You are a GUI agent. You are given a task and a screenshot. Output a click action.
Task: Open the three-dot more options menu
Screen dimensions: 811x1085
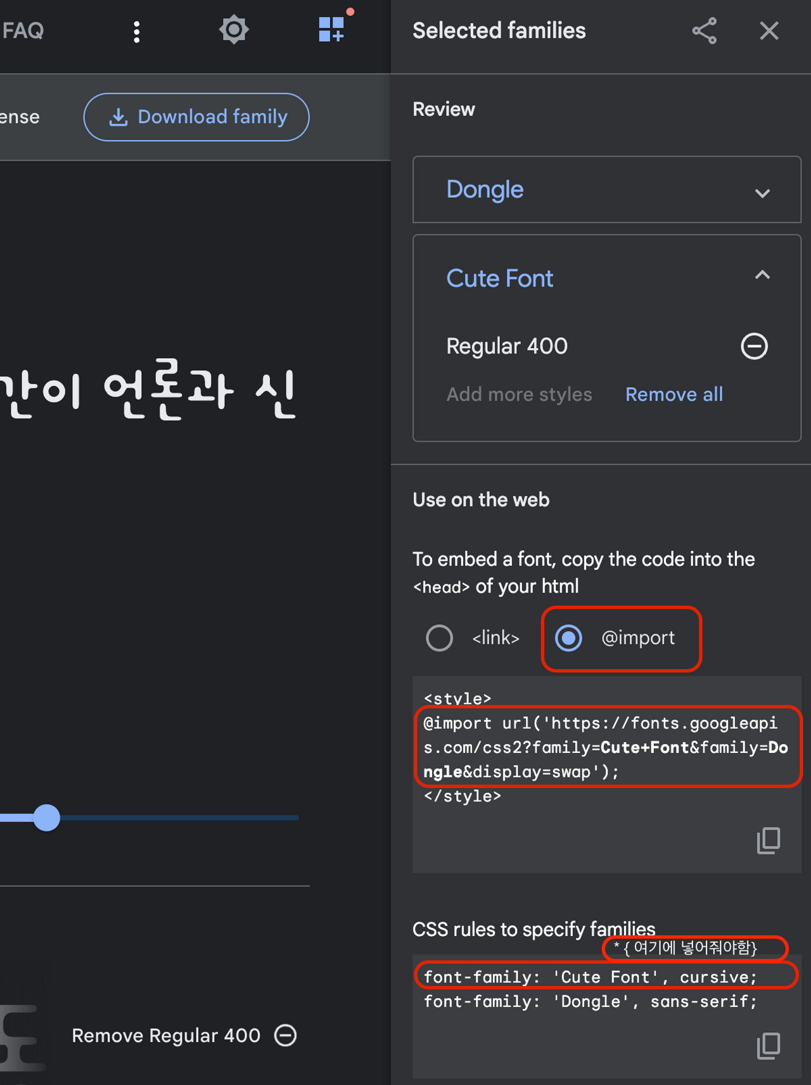(x=136, y=31)
